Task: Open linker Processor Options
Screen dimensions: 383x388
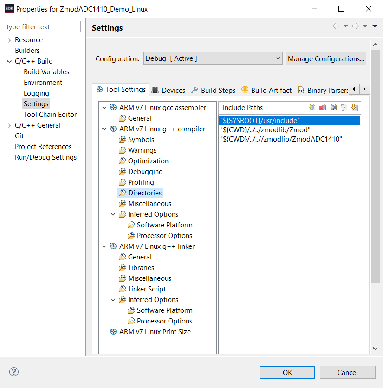Action: pos(160,321)
